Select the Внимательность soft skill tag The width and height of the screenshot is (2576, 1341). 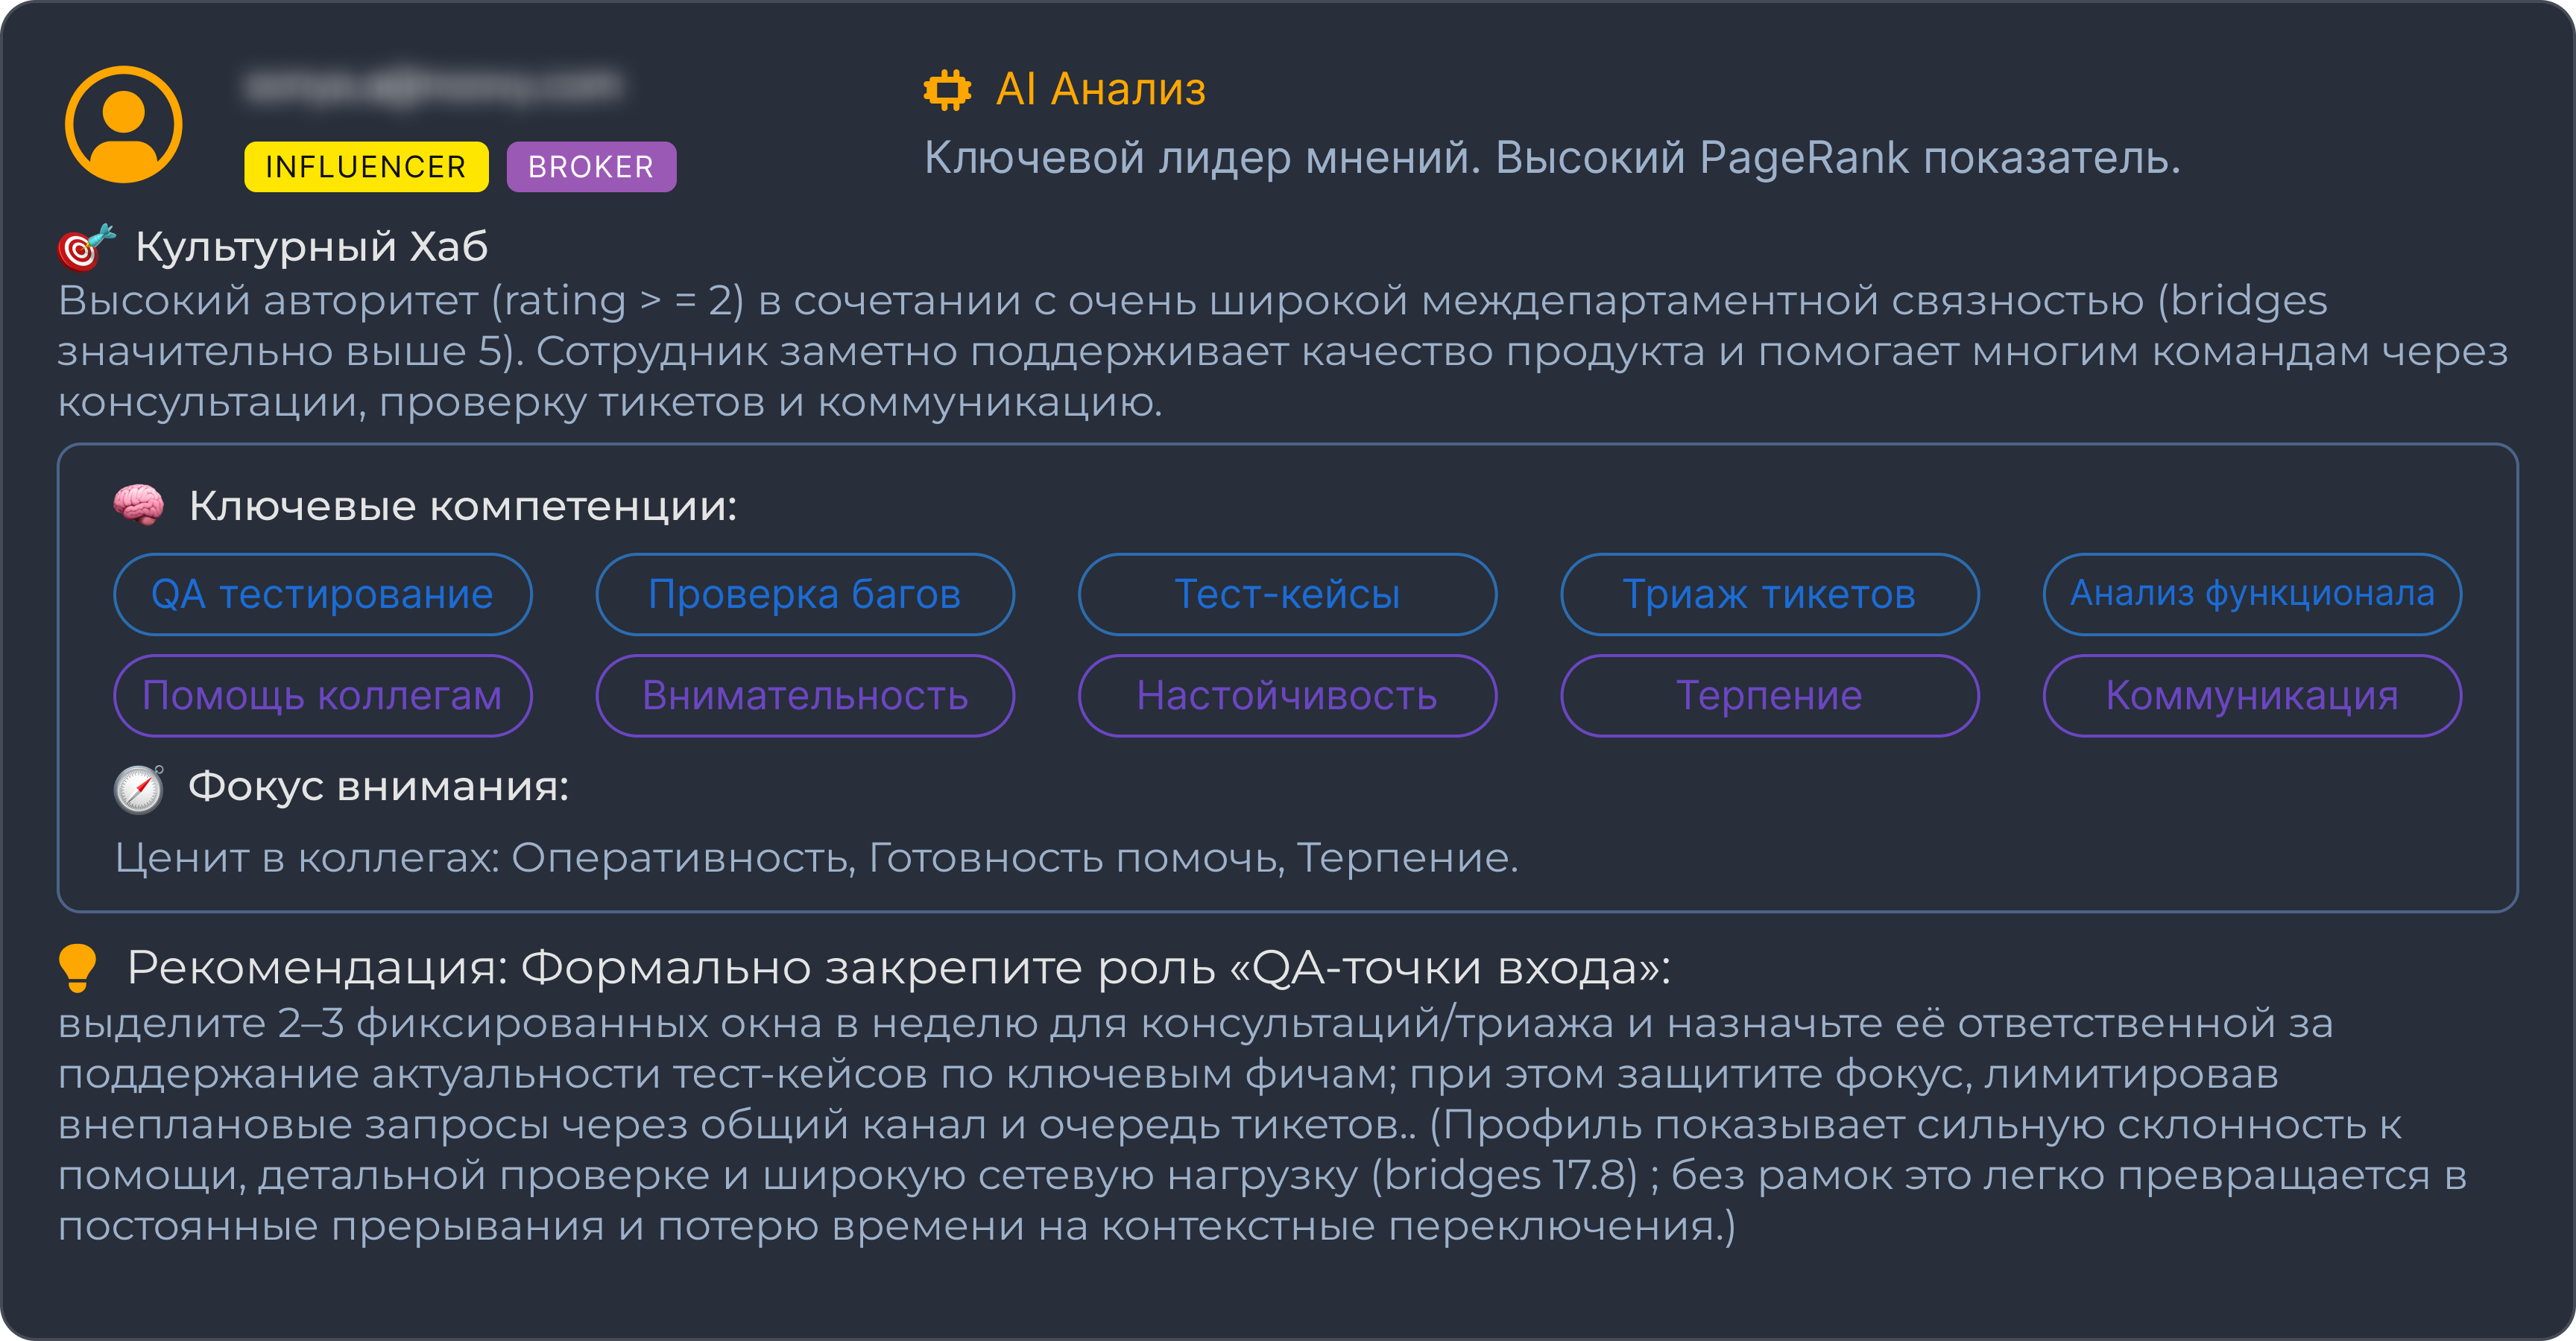coord(805,696)
